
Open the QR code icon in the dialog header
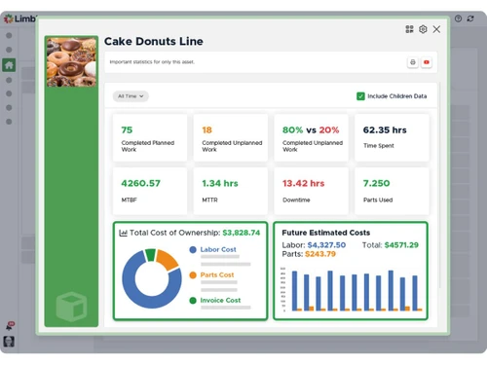(409, 29)
